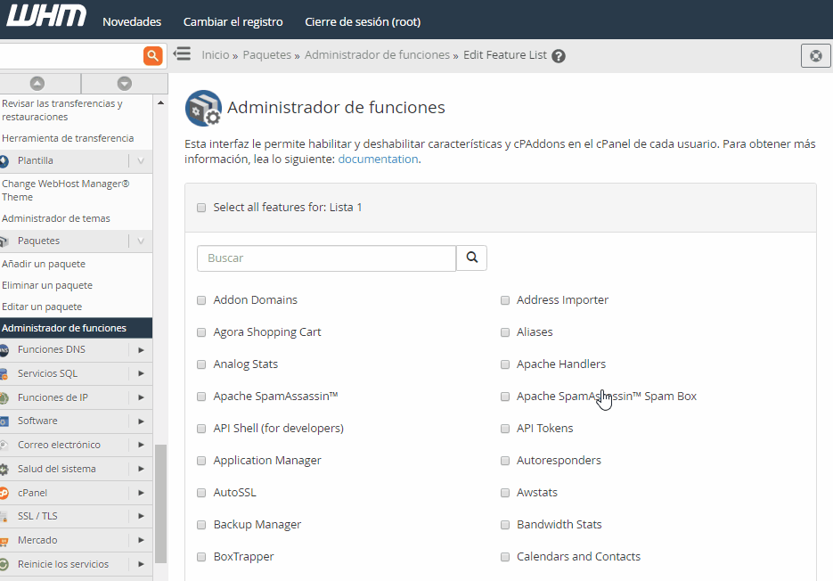Click the Funciones de IP icon

(x=4, y=397)
